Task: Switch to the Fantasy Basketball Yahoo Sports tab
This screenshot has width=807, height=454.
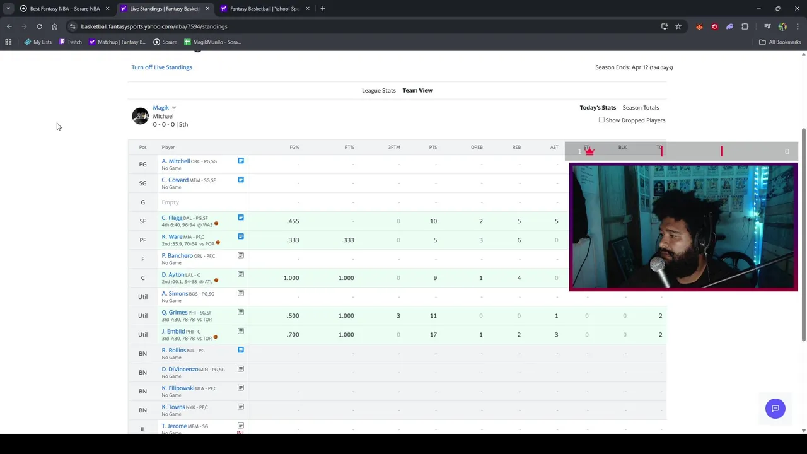Action: [x=265, y=8]
